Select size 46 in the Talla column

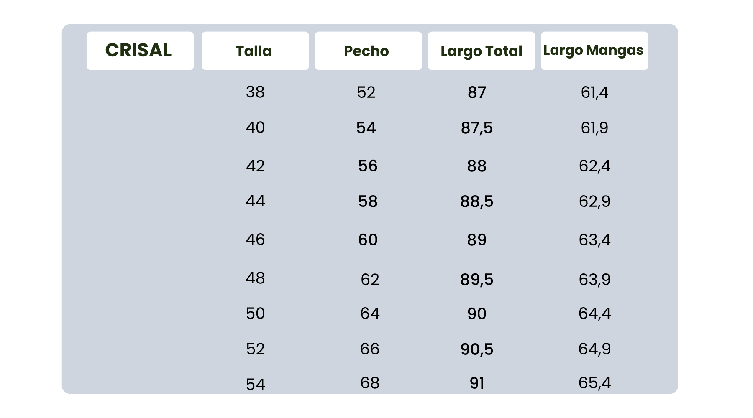click(x=255, y=240)
